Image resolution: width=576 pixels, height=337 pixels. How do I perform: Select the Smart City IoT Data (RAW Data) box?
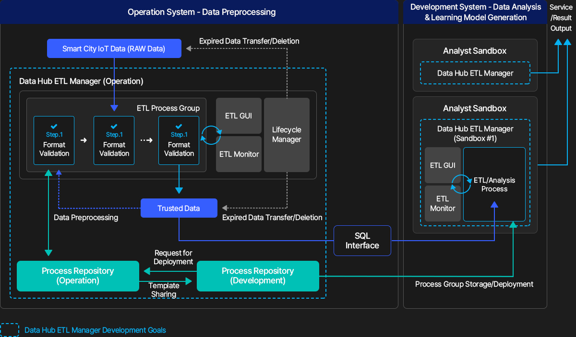[x=114, y=49]
